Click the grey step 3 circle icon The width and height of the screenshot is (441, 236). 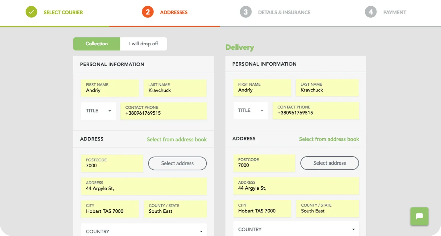click(x=245, y=12)
